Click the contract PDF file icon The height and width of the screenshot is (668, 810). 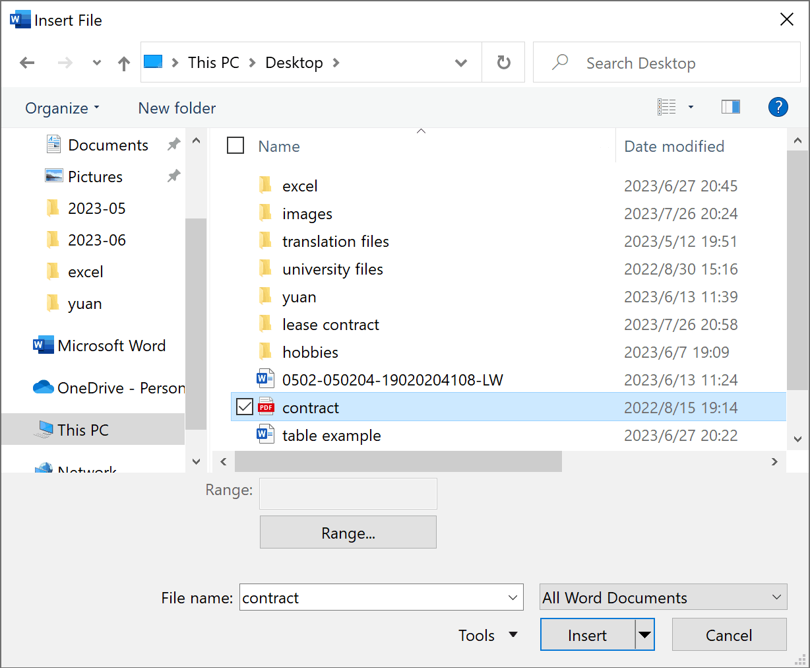pos(266,407)
